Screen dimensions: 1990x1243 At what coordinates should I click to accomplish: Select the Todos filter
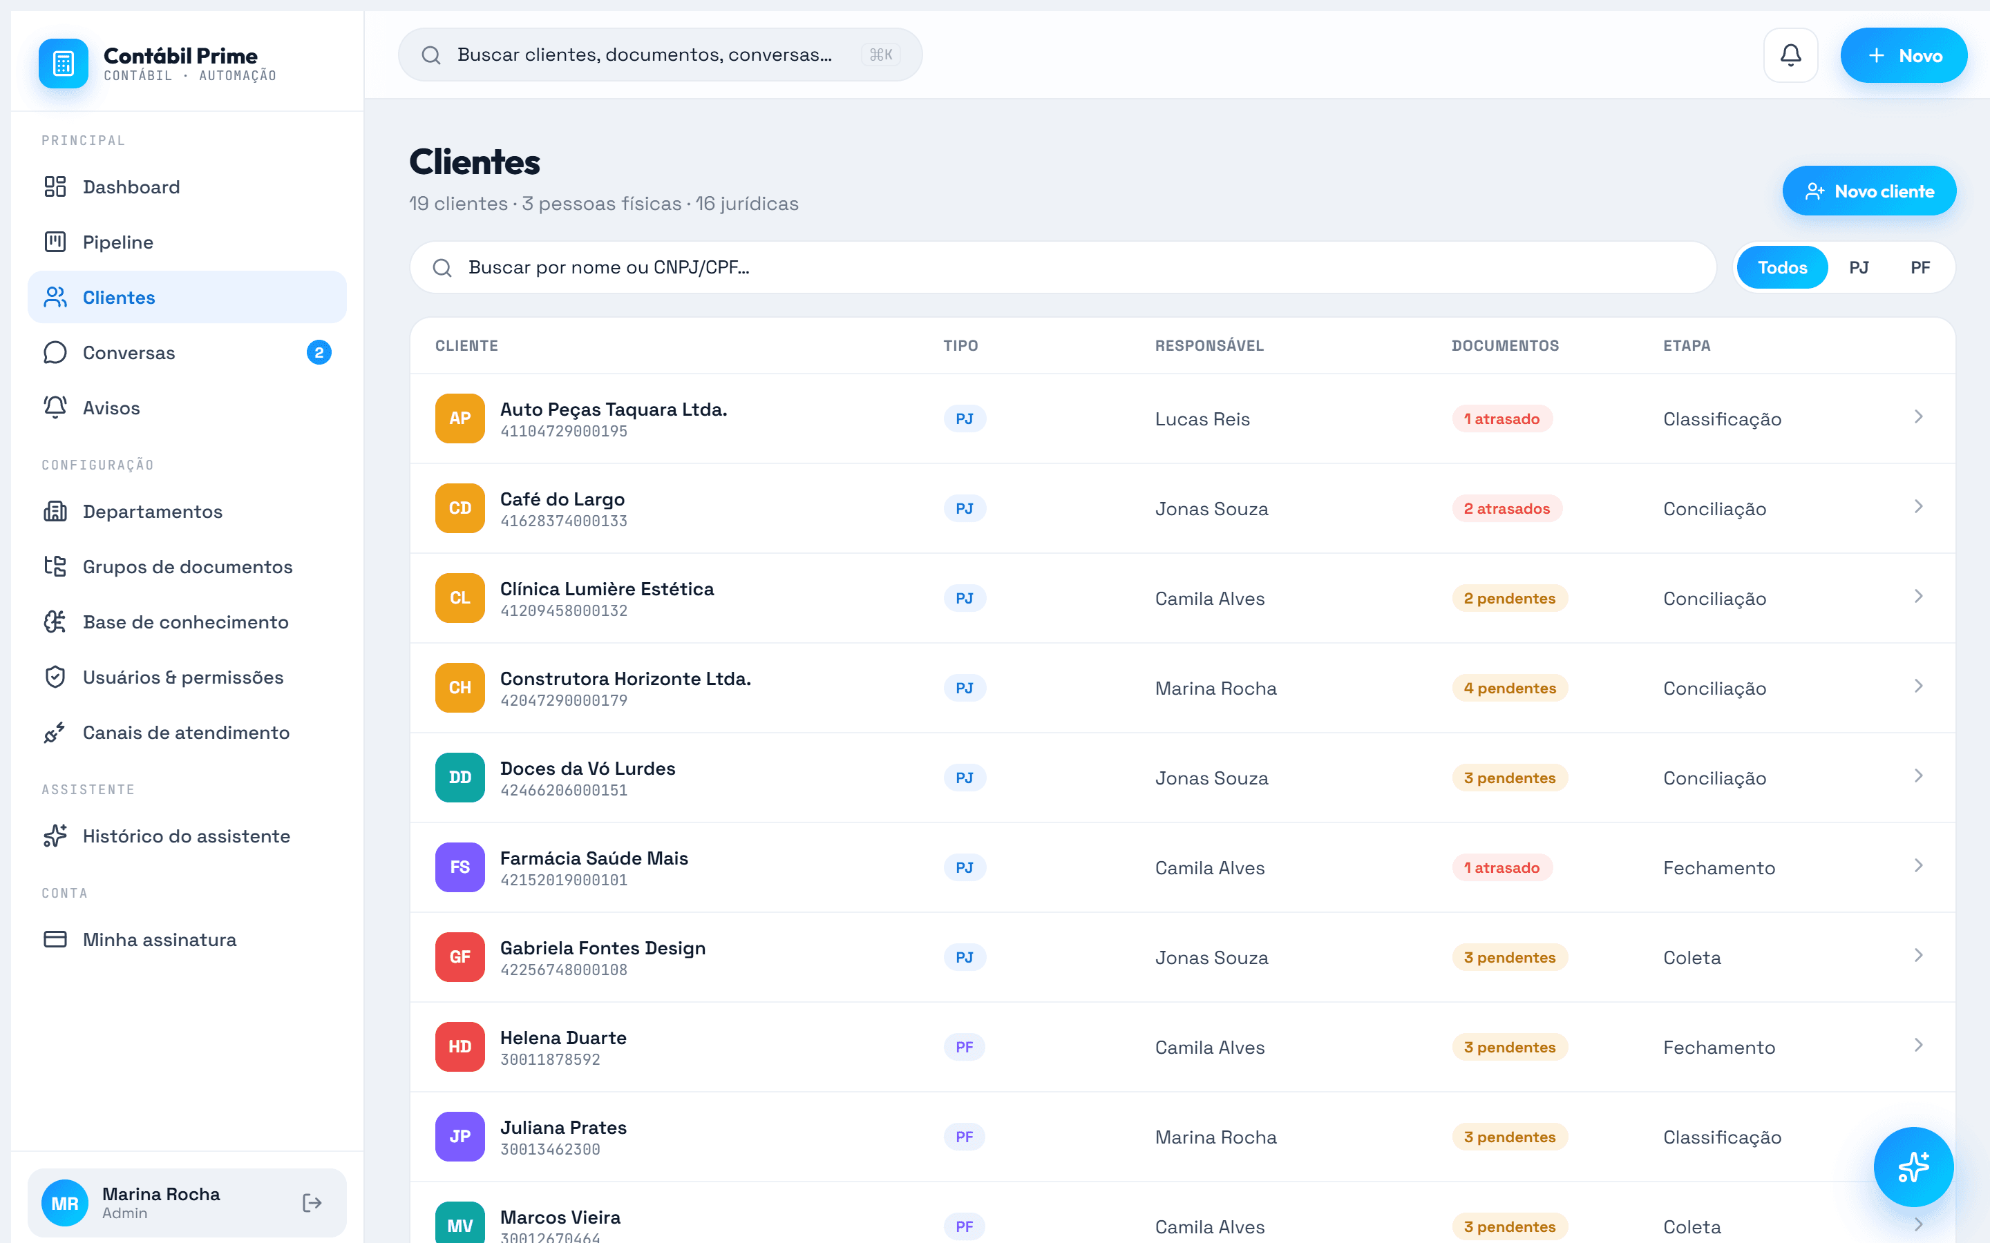[1782, 267]
